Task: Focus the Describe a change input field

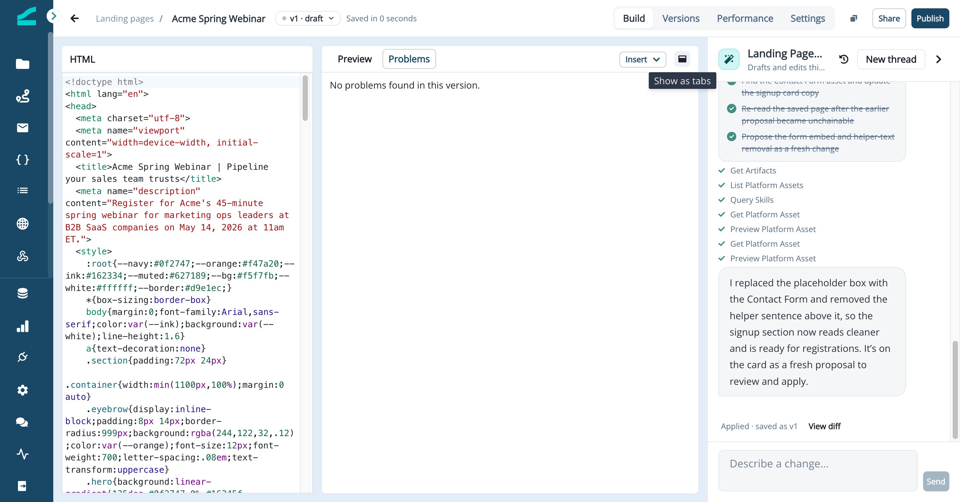Action: click(x=817, y=470)
